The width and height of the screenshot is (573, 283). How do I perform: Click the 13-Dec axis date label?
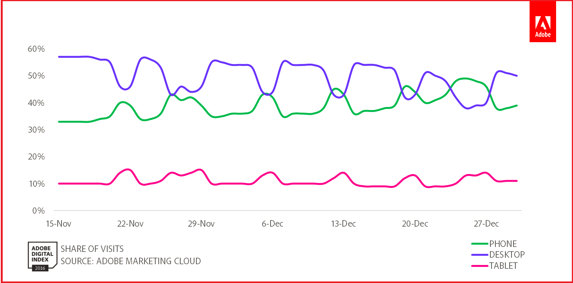343,224
